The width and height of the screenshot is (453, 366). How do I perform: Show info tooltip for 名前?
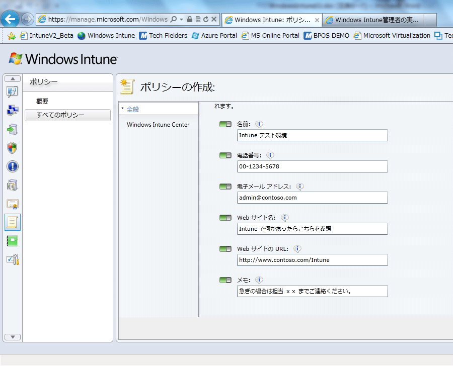point(259,124)
